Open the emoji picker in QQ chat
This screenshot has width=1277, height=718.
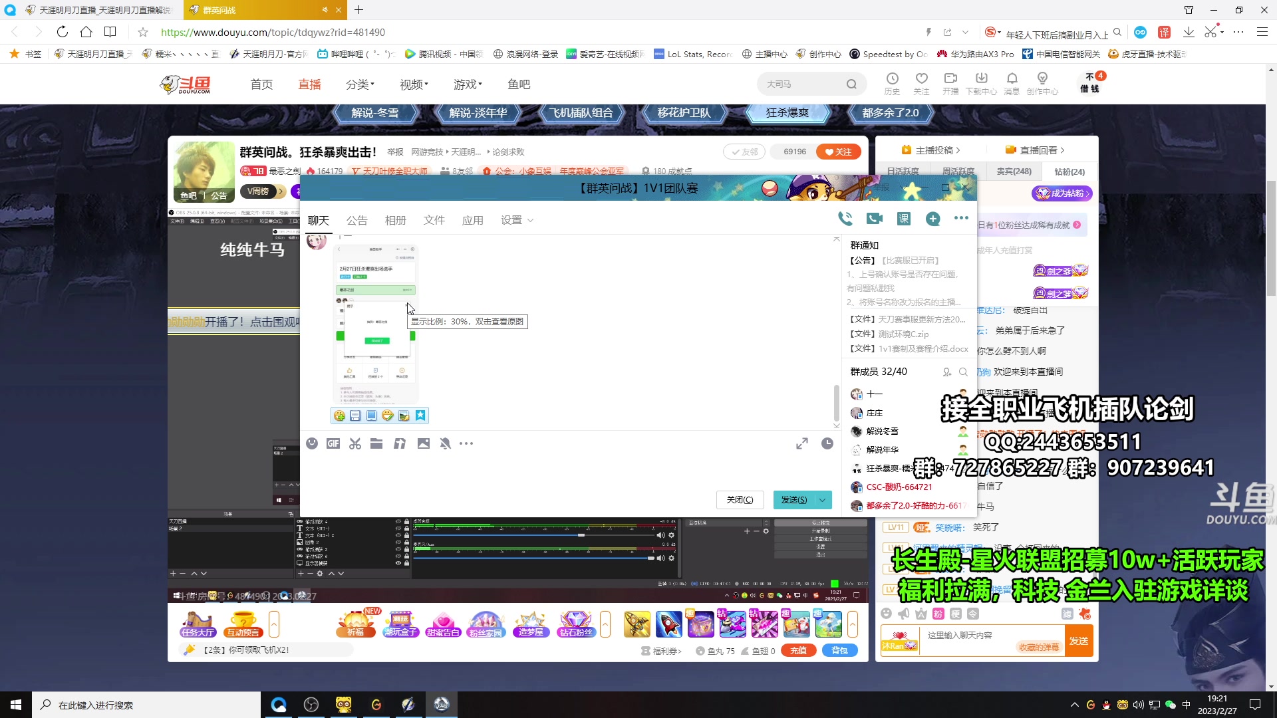(312, 443)
